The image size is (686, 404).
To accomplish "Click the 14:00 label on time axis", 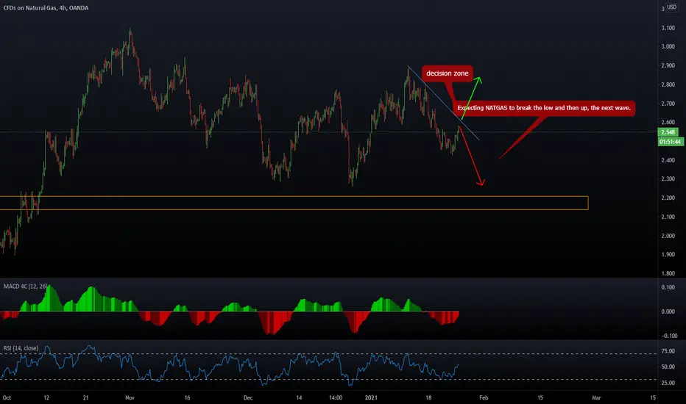I will click(x=336, y=398).
